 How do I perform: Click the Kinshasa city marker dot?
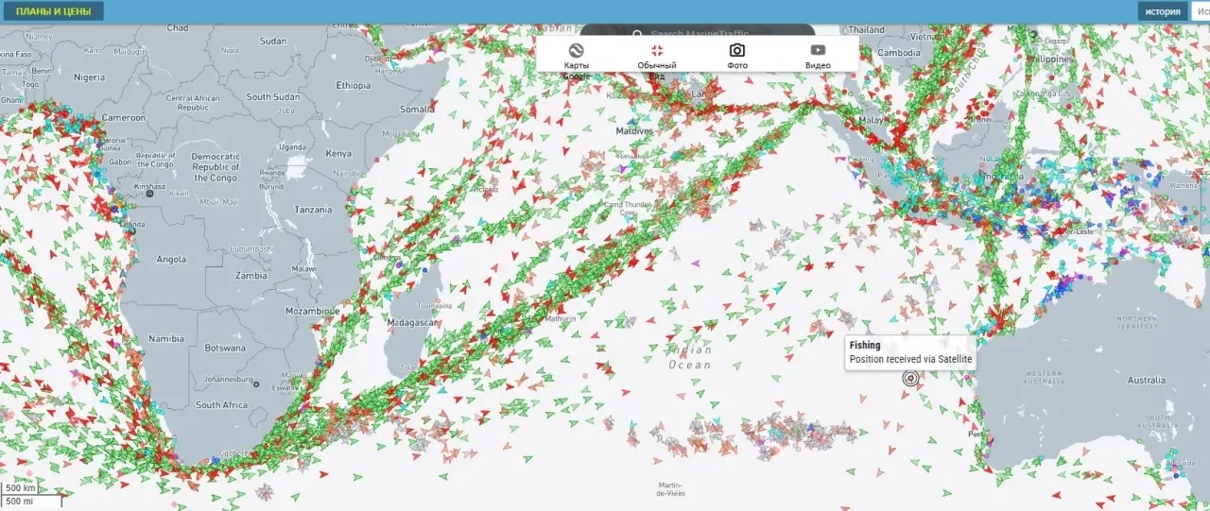(149, 194)
